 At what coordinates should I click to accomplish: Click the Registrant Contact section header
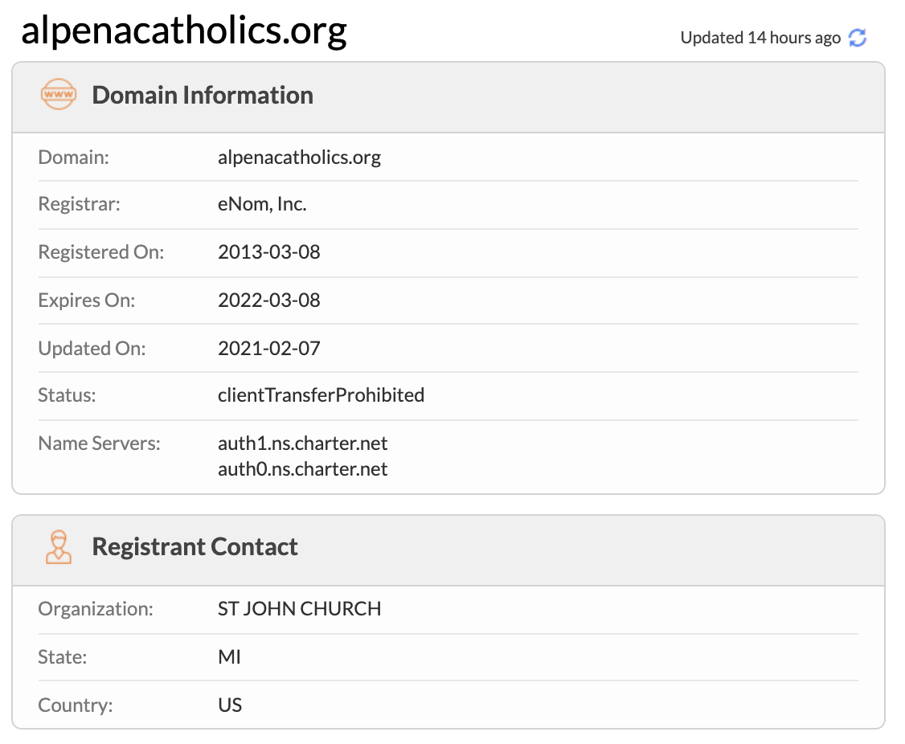click(195, 547)
